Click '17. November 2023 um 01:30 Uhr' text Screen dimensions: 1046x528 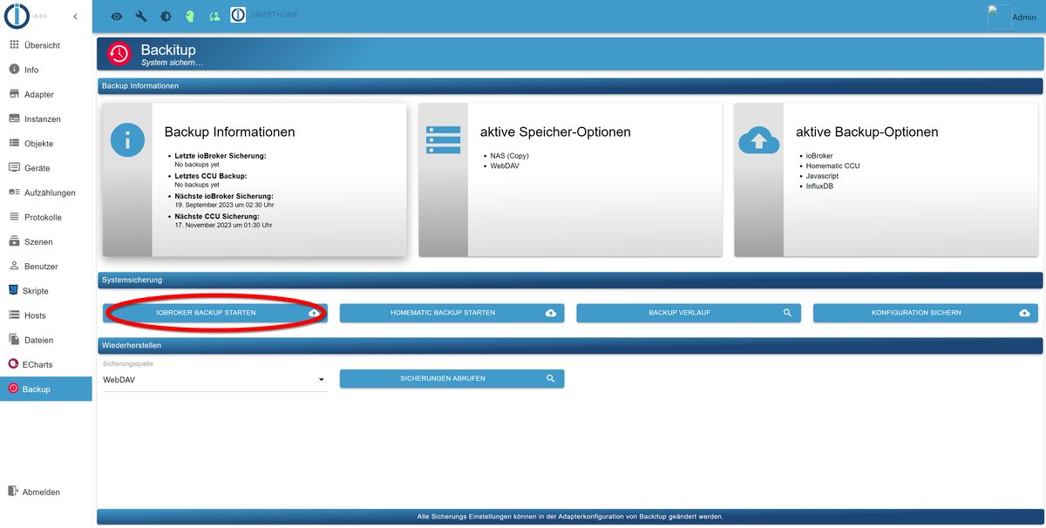pyautogui.click(x=224, y=225)
